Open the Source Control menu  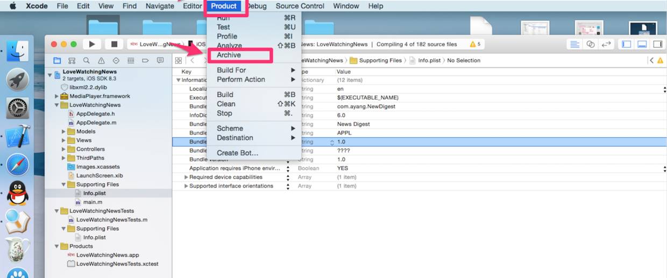pyautogui.click(x=300, y=6)
